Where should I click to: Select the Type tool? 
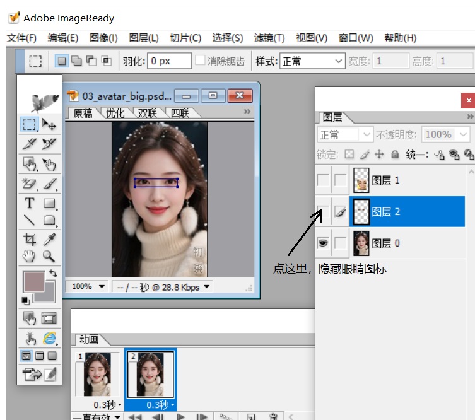click(29, 203)
